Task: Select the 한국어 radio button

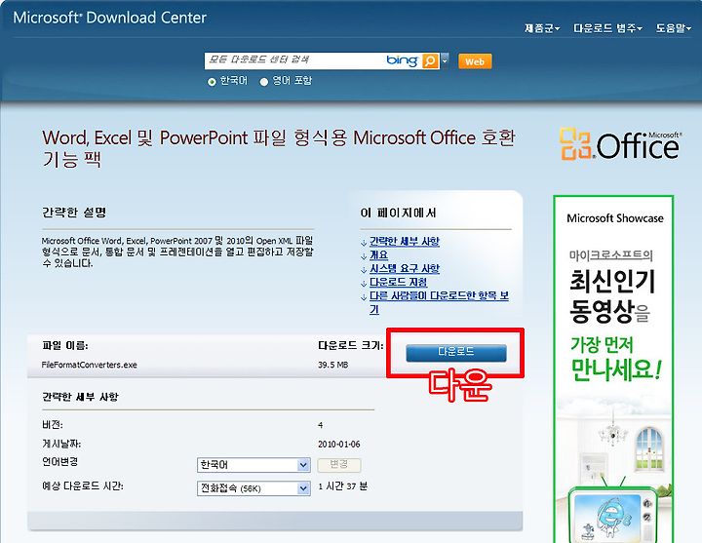Action: pos(212,82)
